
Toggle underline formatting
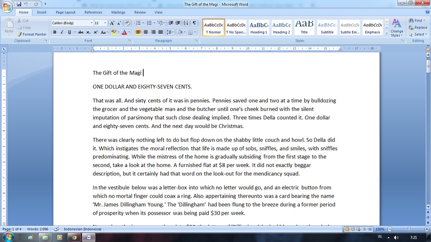pyautogui.click(x=69, y=32)
